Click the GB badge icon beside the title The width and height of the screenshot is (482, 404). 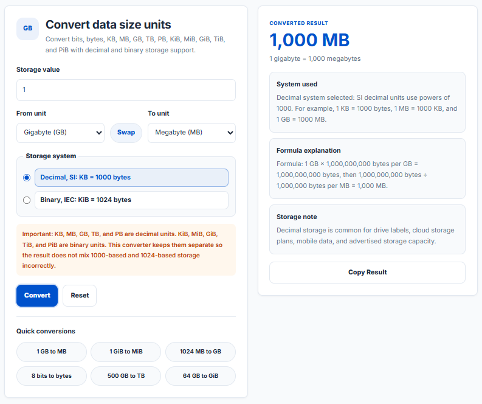28,29
